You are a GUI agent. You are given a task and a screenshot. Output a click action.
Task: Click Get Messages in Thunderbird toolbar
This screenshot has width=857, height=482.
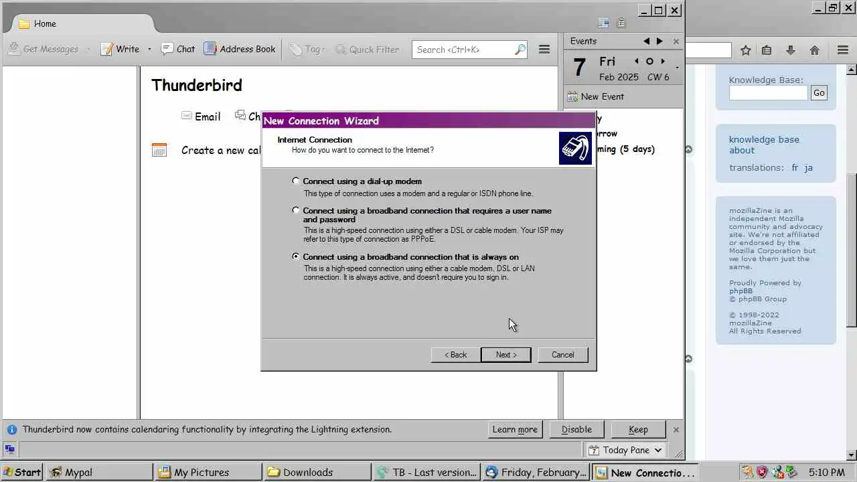pyautogui.click(x=44, y=49)
